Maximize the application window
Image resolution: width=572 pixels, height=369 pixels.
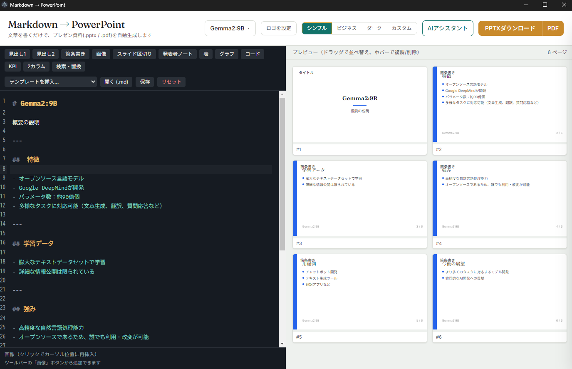point(545,5)
